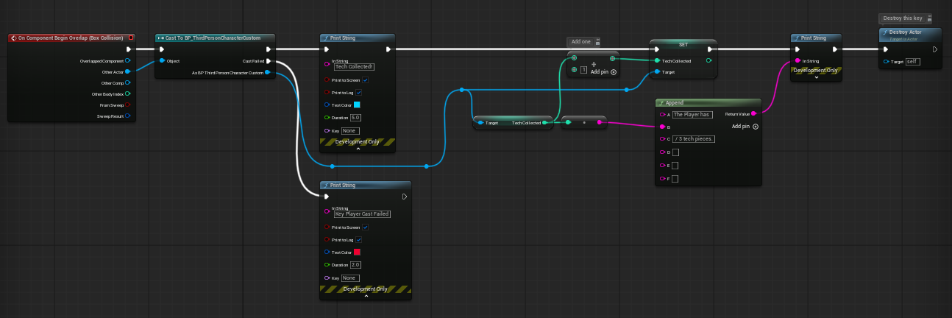Toggle Print to Screen on Key Player Cast Failed node
Image resolution: width=952 pixels, height=318 pixels.
[366, 227]
